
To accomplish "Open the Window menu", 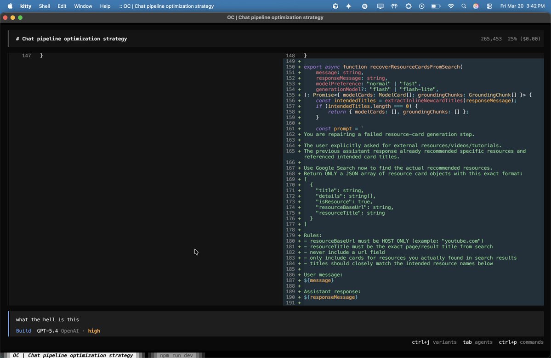I will [x=83, y=6].
